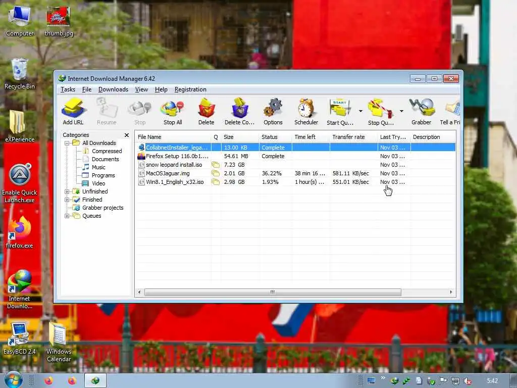The image size is (517, 388).
Task: Click queue icon on Win8.1_English_x32.iso row
Action: (216, 182)
